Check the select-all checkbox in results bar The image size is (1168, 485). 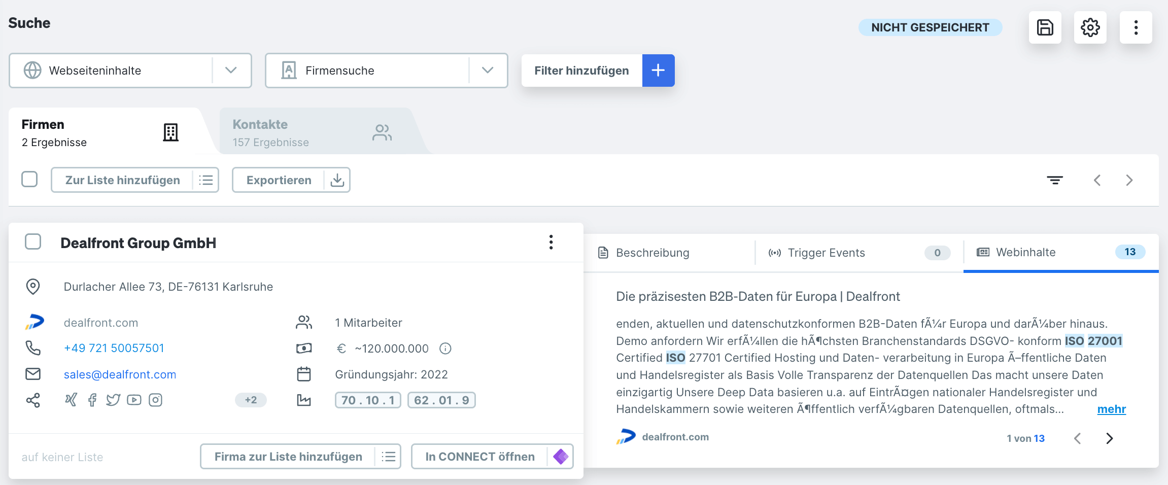29,179
